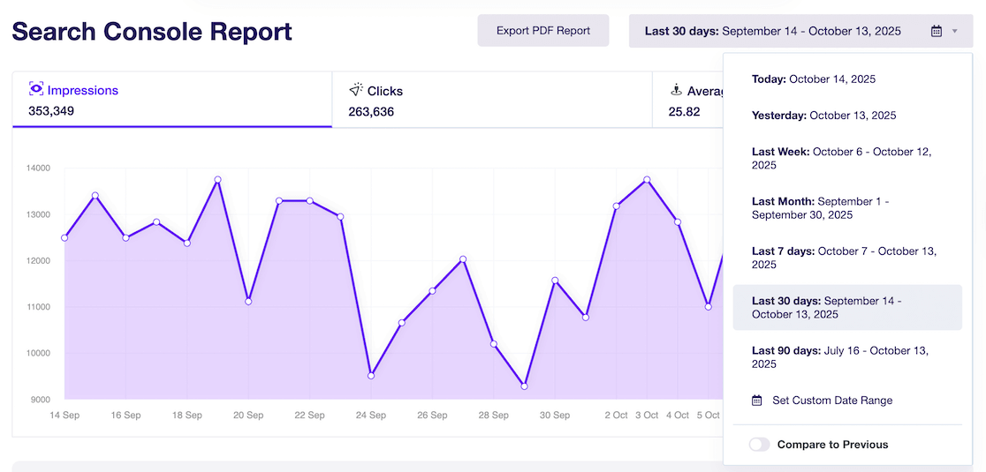
Task: Click the Average position icon
Action: pos(676,90)
